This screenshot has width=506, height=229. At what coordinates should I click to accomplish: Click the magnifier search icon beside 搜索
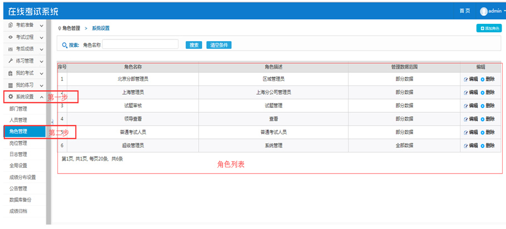coord(65,46)
